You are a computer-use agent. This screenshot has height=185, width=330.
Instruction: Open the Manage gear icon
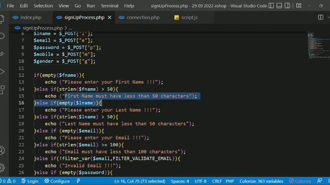pos(2,168)
